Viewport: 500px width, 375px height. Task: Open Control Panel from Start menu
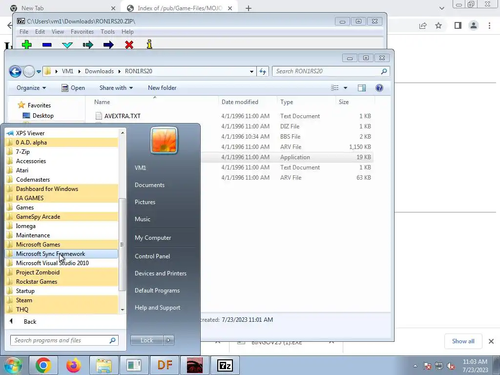(152, 256)
